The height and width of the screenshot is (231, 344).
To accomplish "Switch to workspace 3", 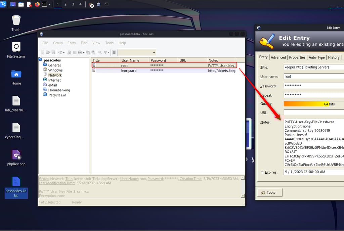I will (73, 4).
